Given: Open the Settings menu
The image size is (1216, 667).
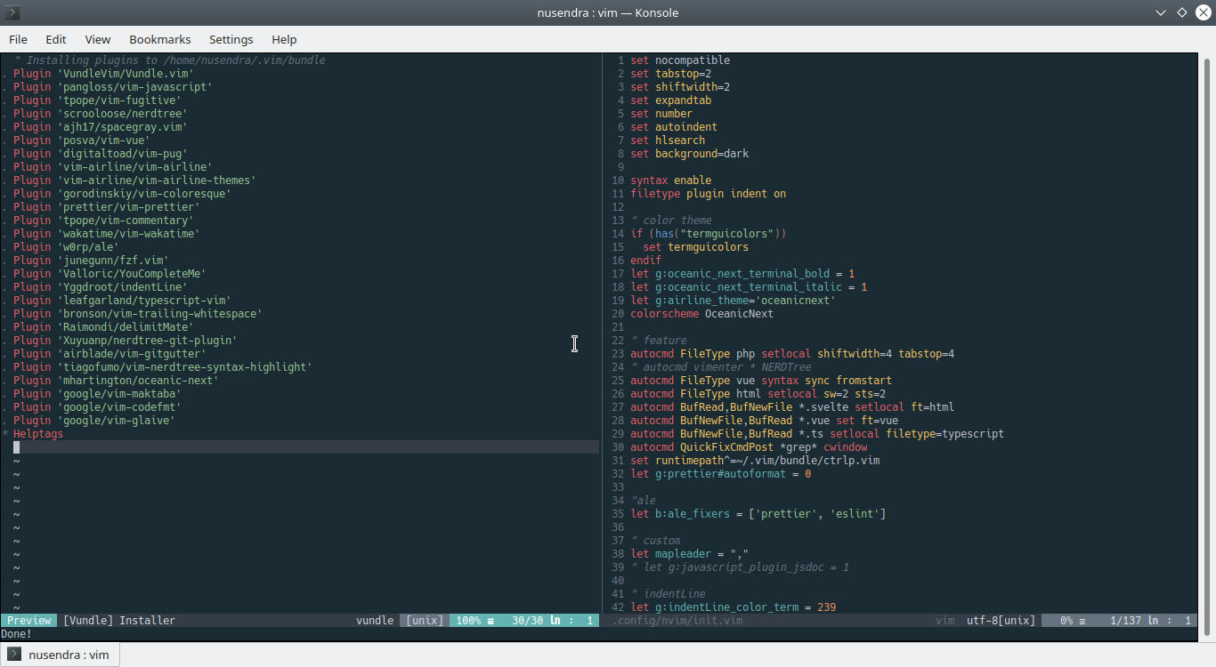Looking at the screenshot, I should click(231, 39).
